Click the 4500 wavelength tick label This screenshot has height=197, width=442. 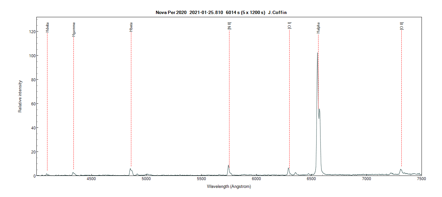(x=91, y=179)
